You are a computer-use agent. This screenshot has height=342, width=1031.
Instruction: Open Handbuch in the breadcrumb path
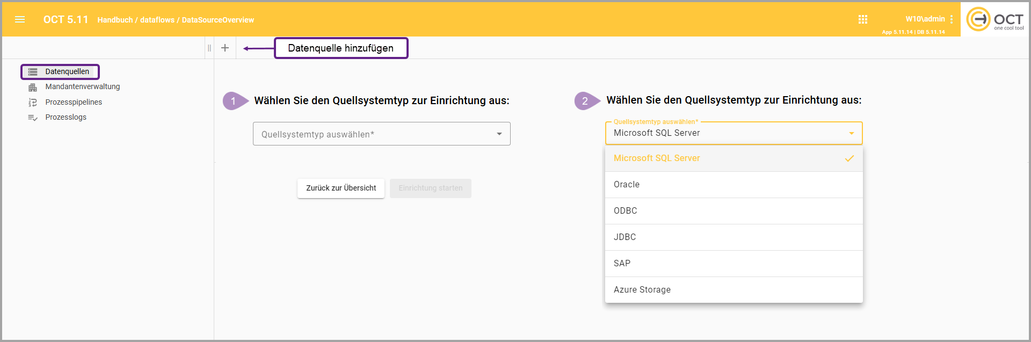(x=115, y=20)
